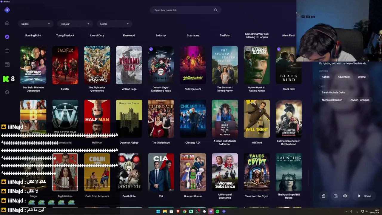
Task: Open the Series type dropdown
Action: coord(36,24)
